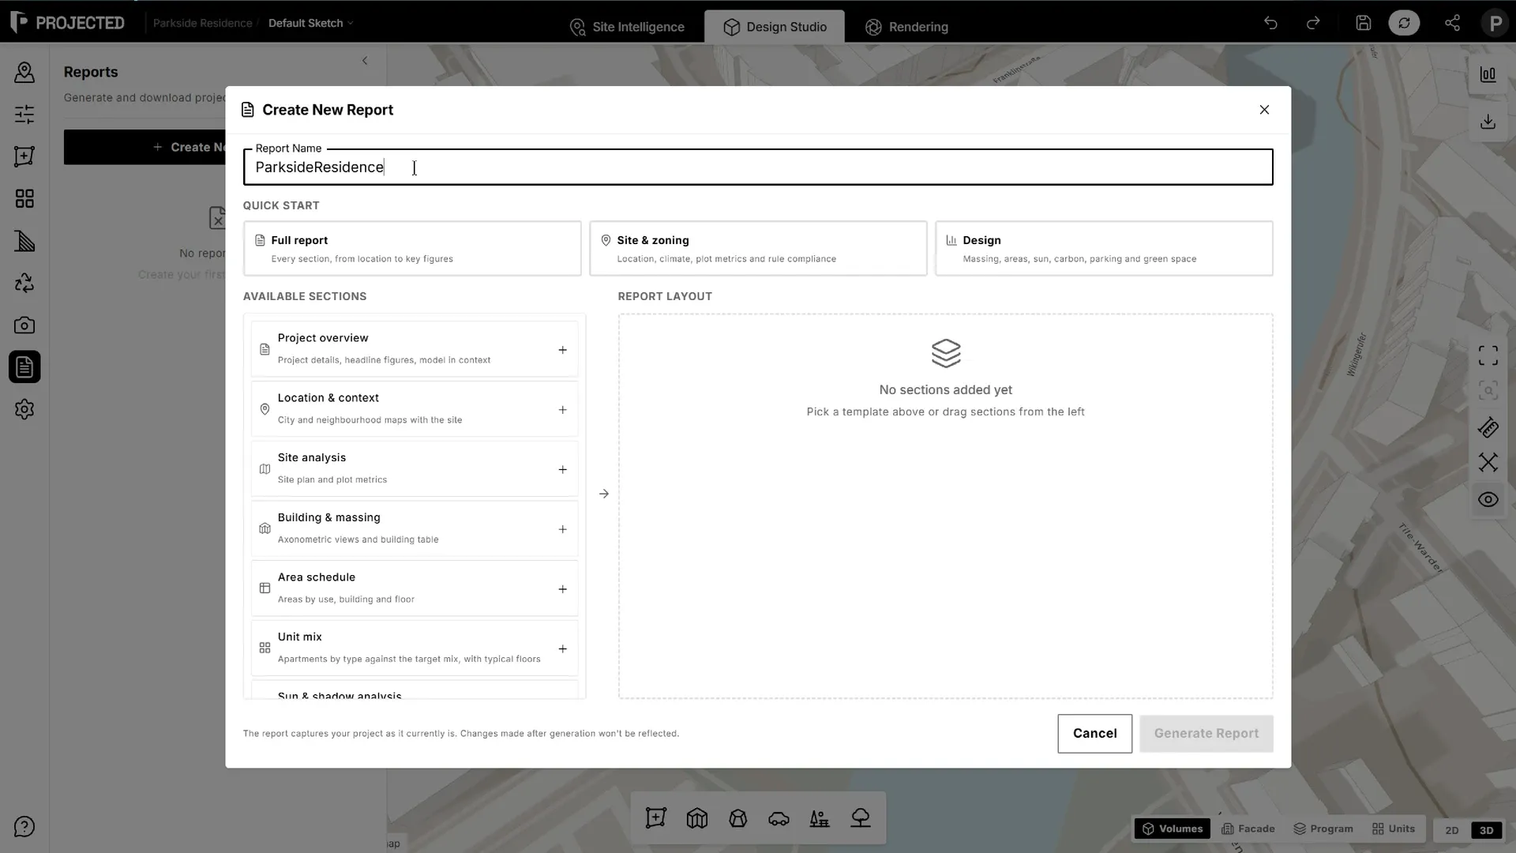Viewport: 1516px width, 853px height.
Task: Open the sliders parameters sidebar icon
Action: (x=24, y=114)
